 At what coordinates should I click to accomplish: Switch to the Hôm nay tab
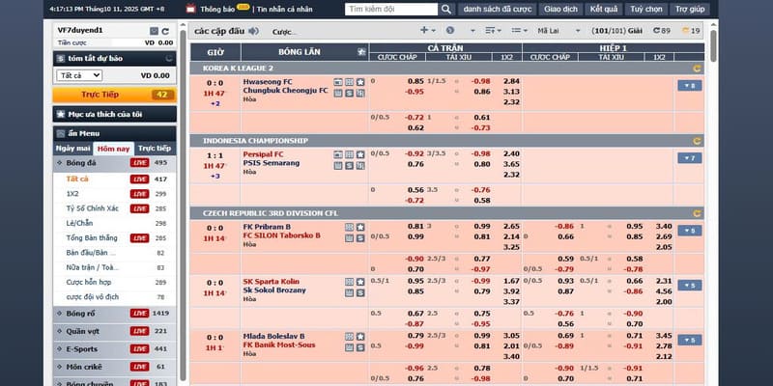[x=113, y=149]
